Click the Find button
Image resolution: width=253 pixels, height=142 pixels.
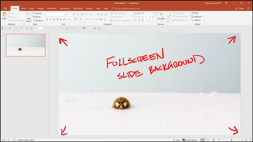[x=195, y=13]
